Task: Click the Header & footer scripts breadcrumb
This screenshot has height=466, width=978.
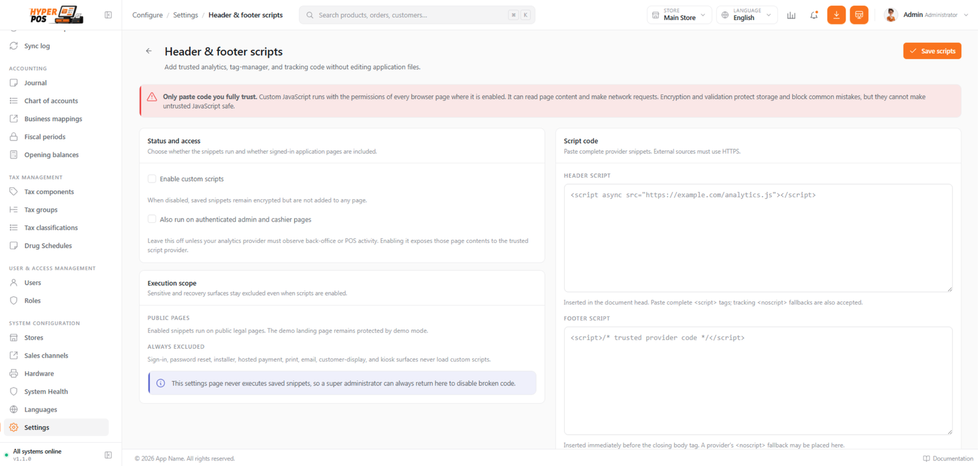Action: point(245,15)
